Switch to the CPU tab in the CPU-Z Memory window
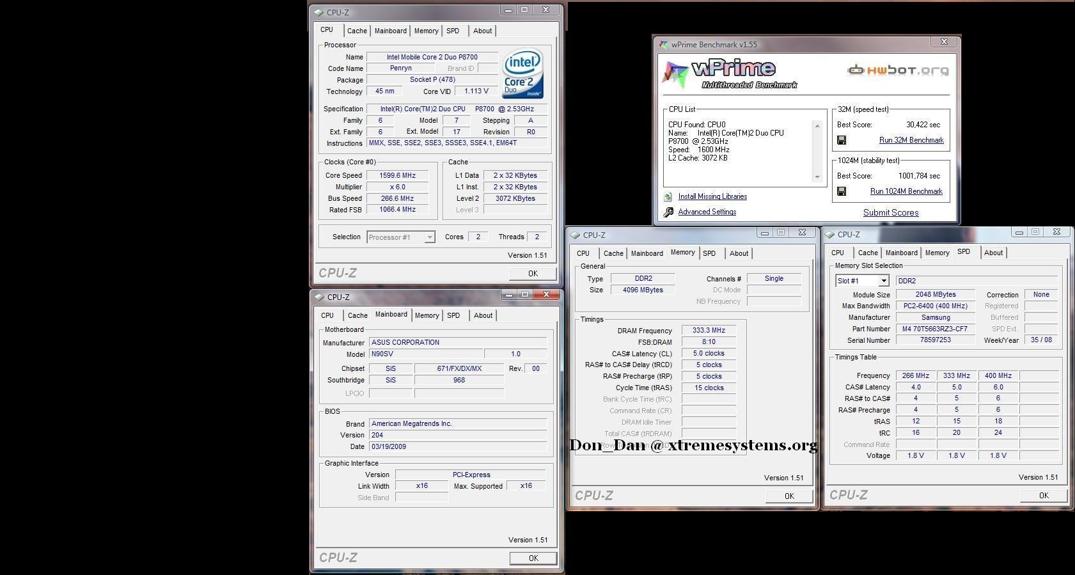 (x=583, y=253)
